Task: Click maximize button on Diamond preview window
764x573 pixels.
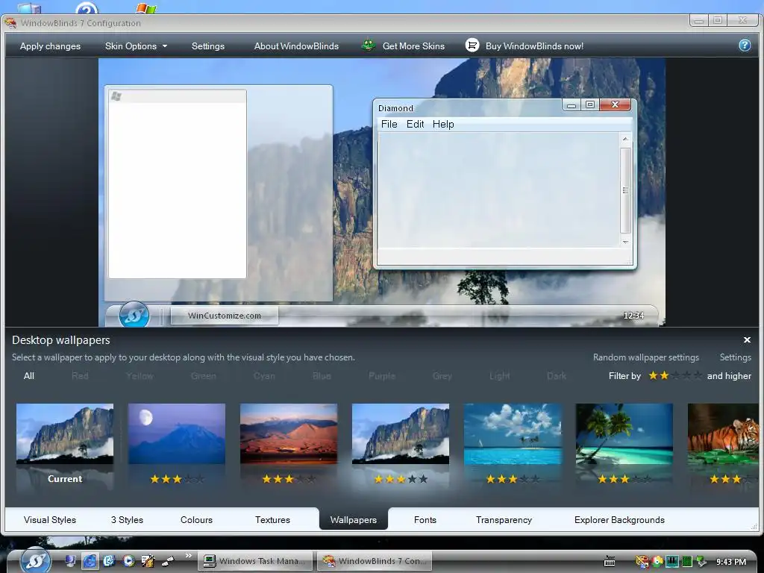Action: point(590,104)
